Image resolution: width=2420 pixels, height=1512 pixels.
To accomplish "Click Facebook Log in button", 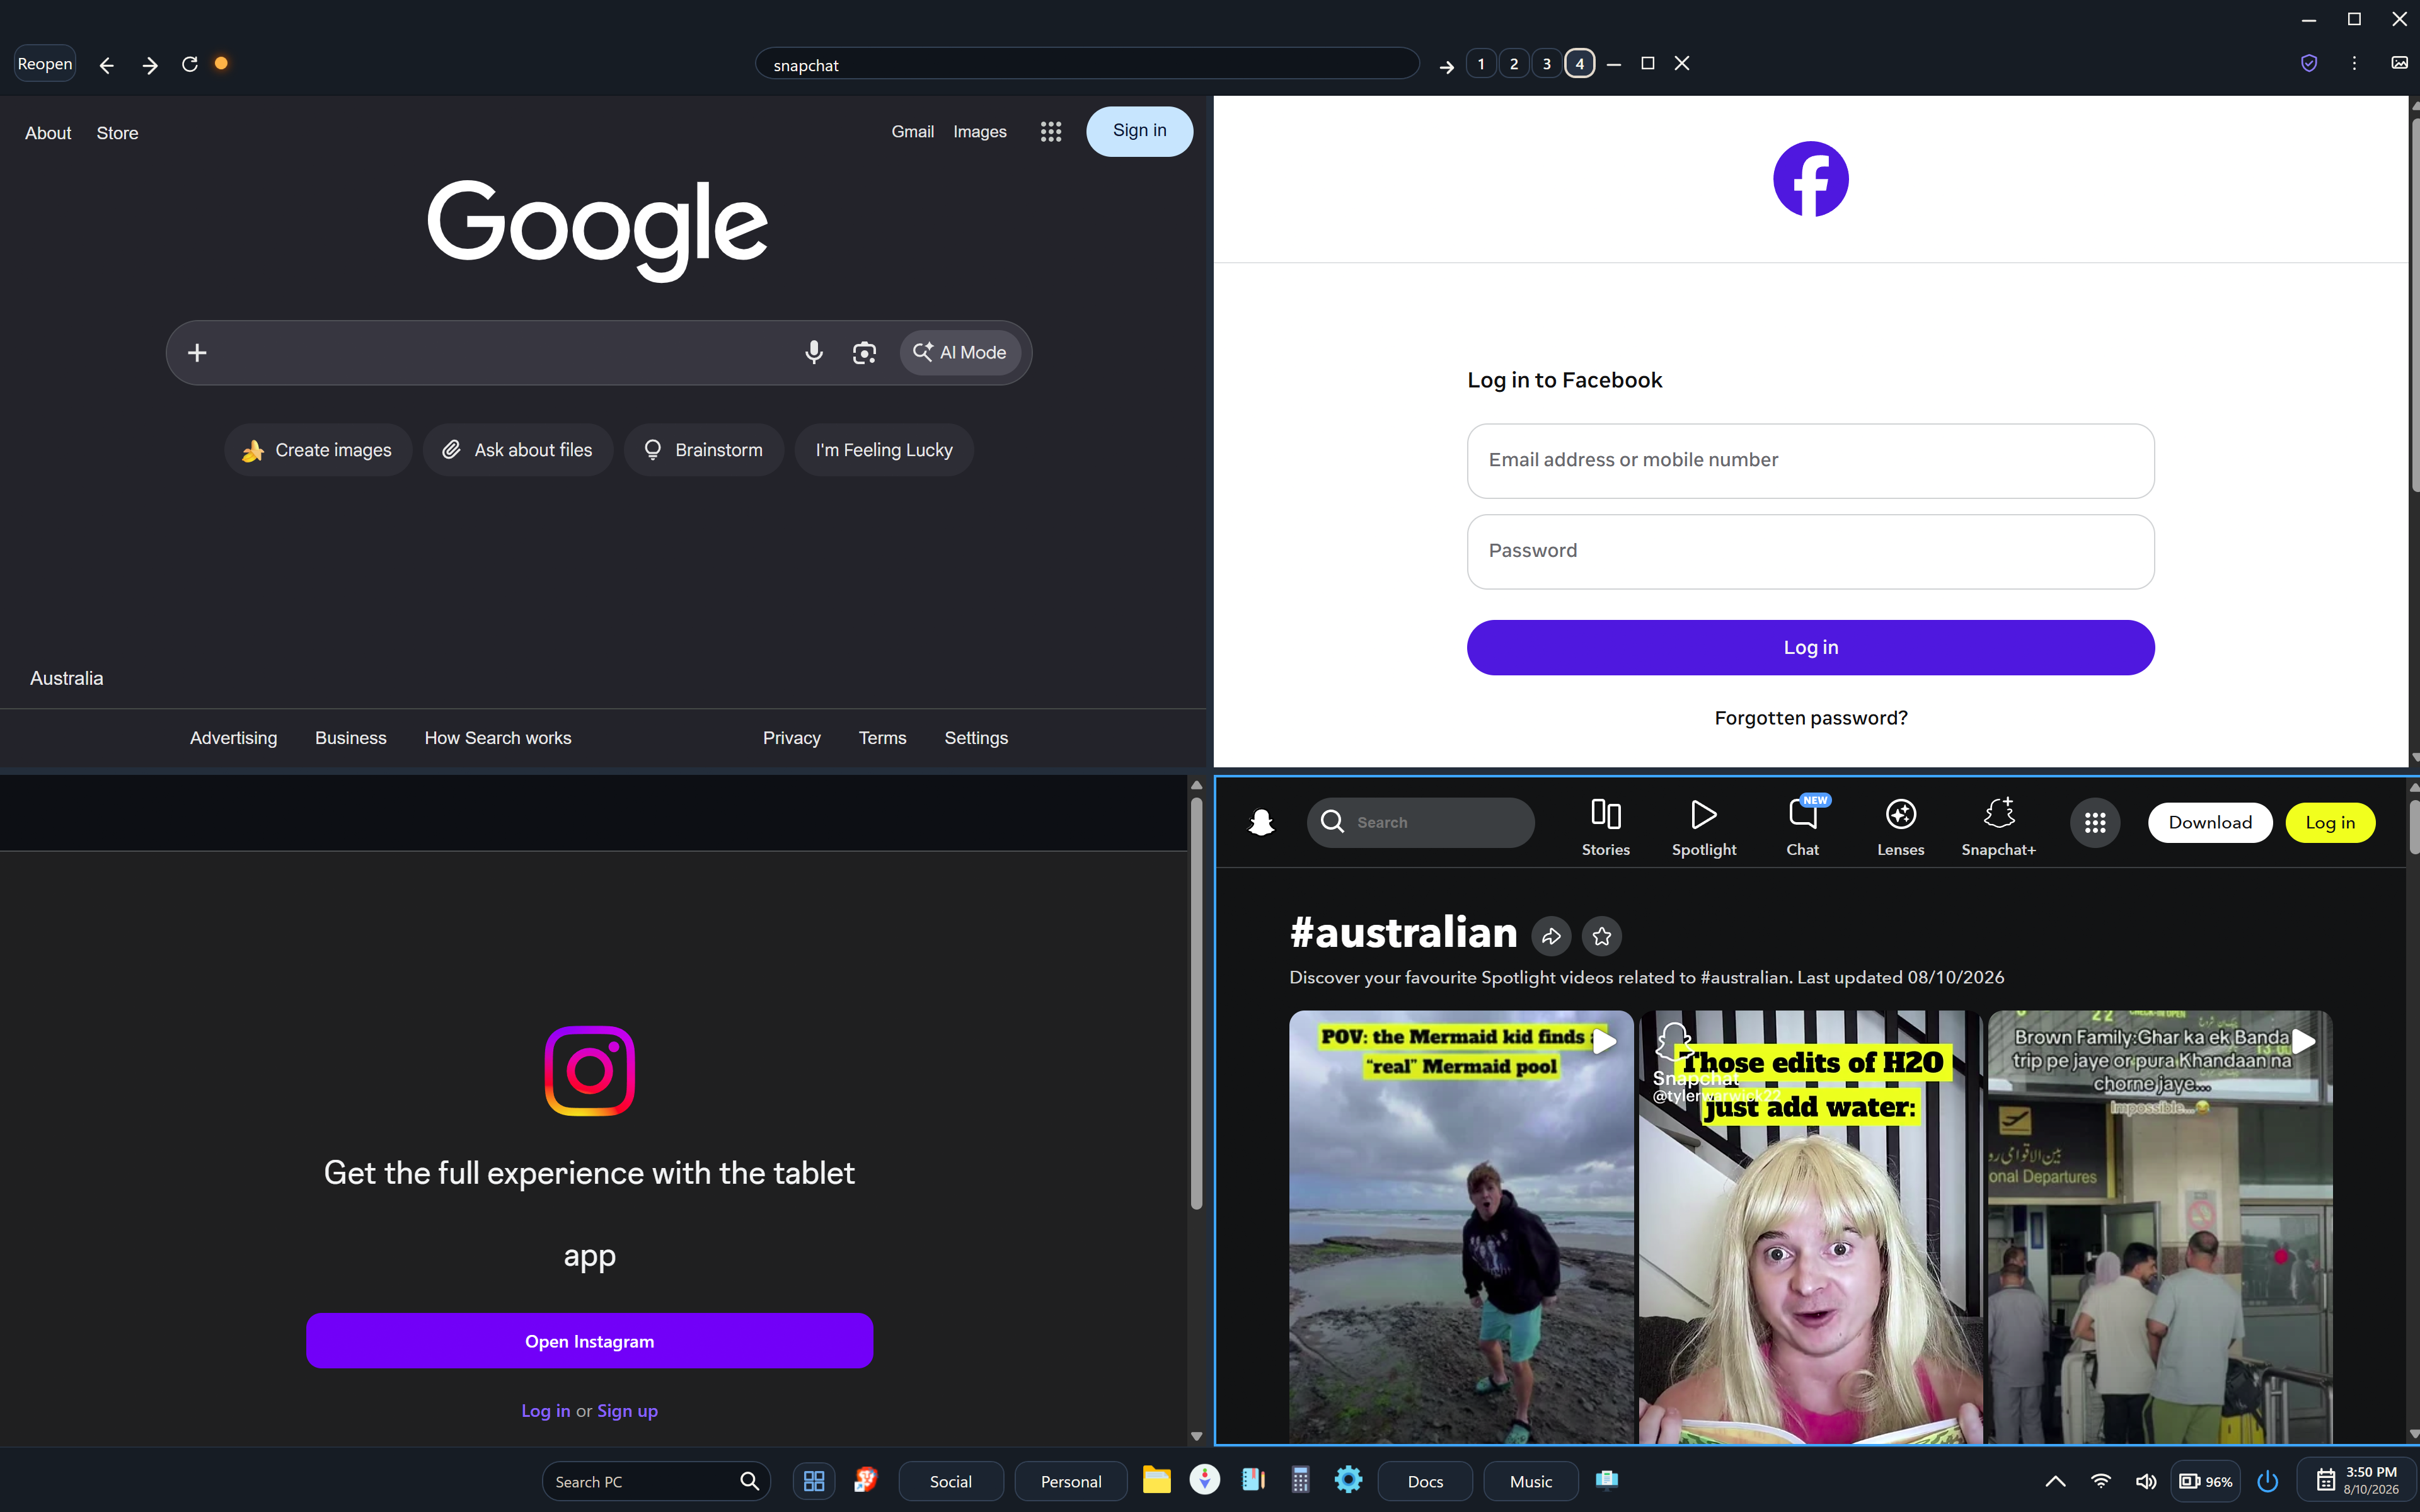I will 1810,647.
